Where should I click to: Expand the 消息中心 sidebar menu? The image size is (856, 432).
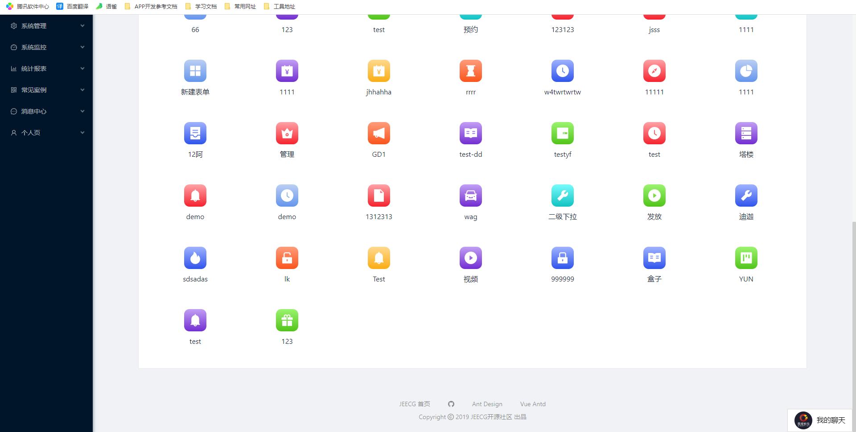point(46,111)
